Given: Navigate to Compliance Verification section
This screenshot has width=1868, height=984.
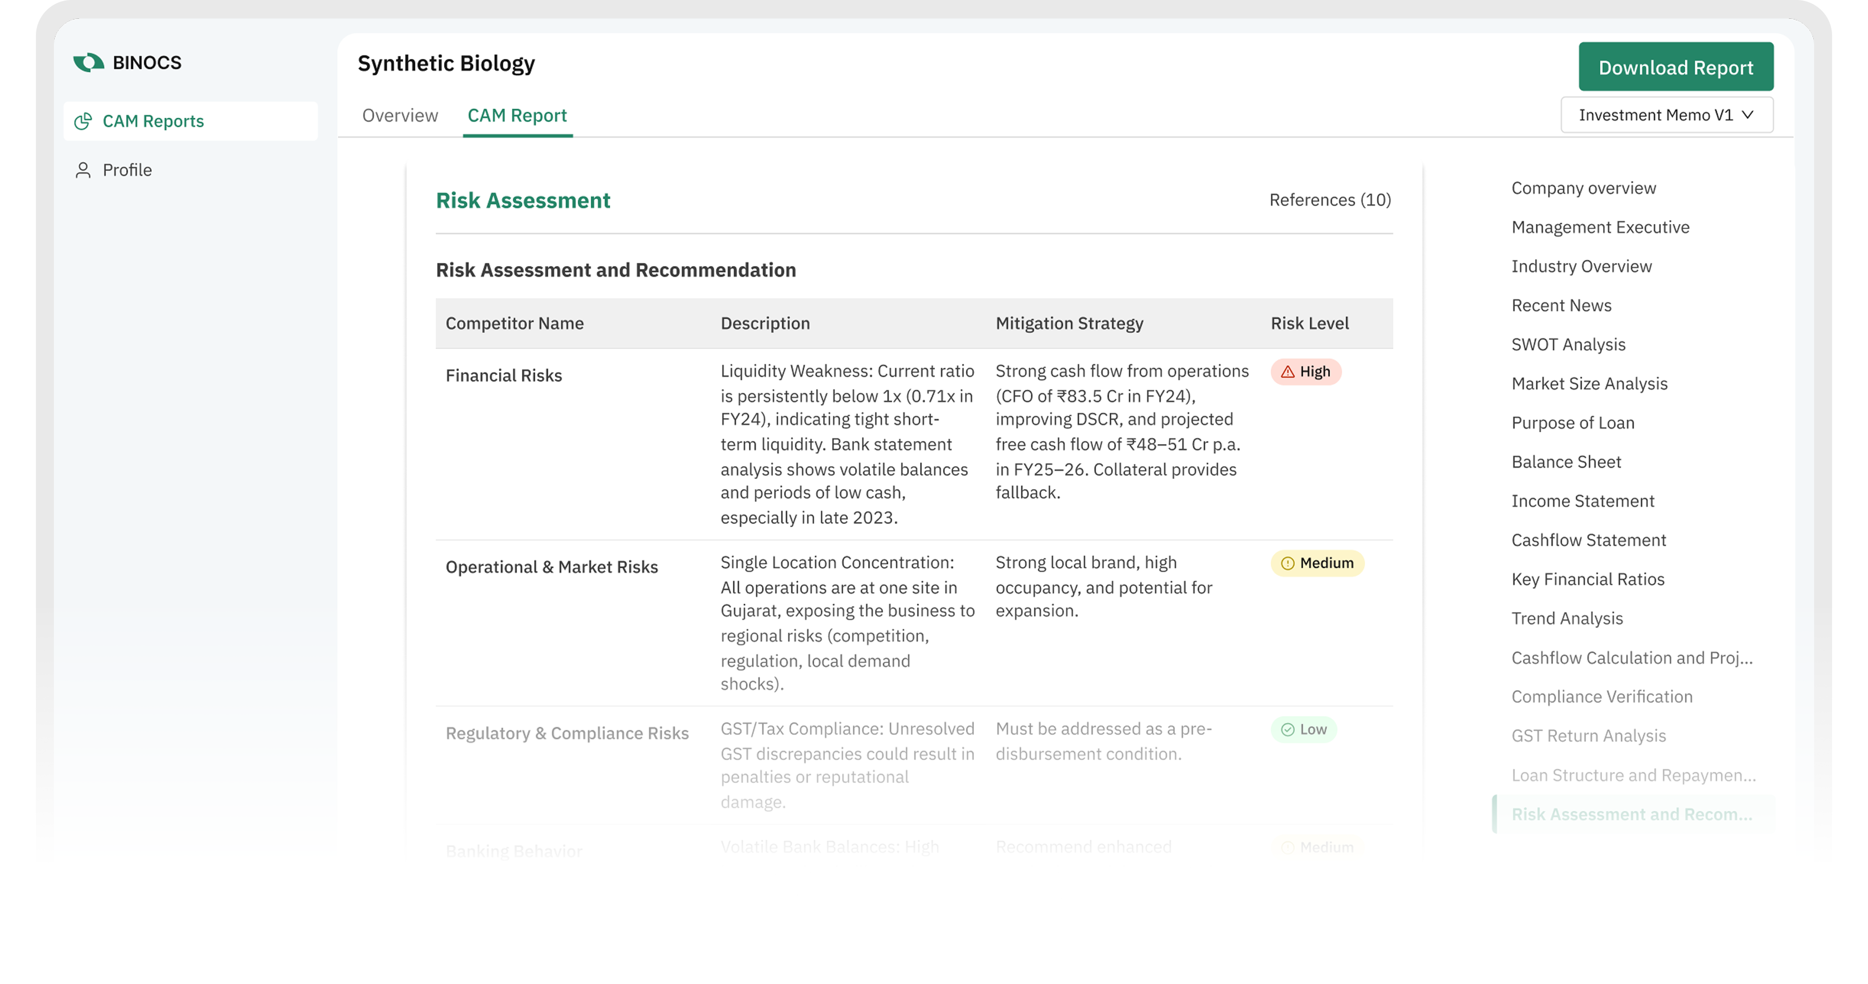Looking at the screenshot, I should pos(1601,697).
